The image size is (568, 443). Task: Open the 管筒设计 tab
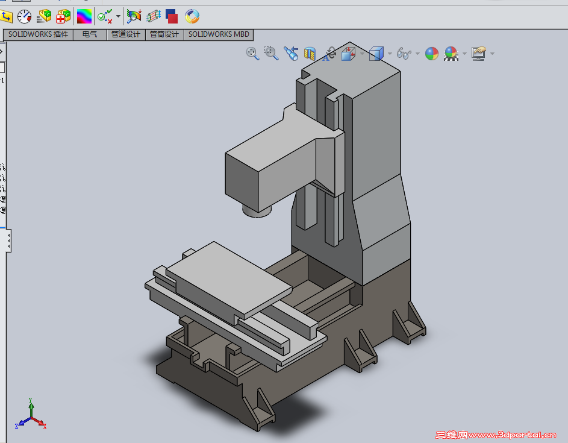pyautogui.click(x=164, y=34)
